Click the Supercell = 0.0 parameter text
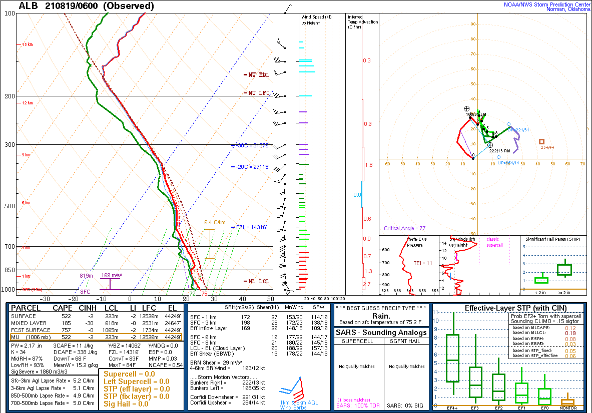The width and height of the screenshot is (592, 413). 129,374
